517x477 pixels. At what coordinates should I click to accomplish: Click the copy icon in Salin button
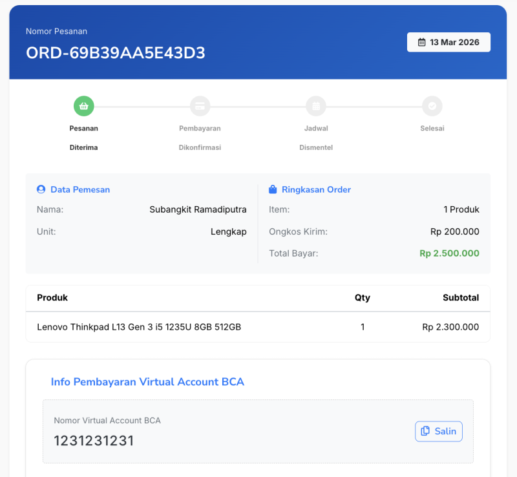(x=425, y=431)
